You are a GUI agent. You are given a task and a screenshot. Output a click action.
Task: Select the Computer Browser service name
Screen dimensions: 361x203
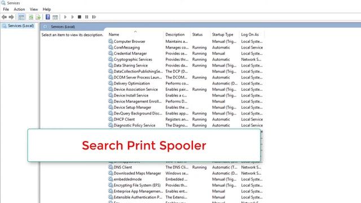[x=129, y=41]
